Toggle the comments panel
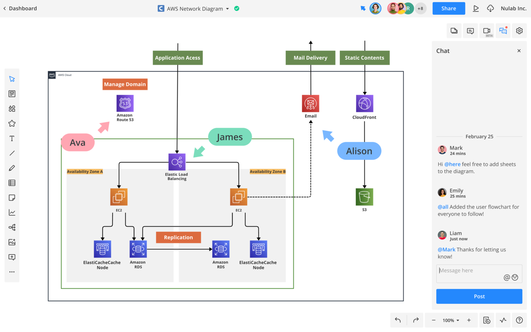This screenshot has width=531, height=332. click(x=470, y=31)
